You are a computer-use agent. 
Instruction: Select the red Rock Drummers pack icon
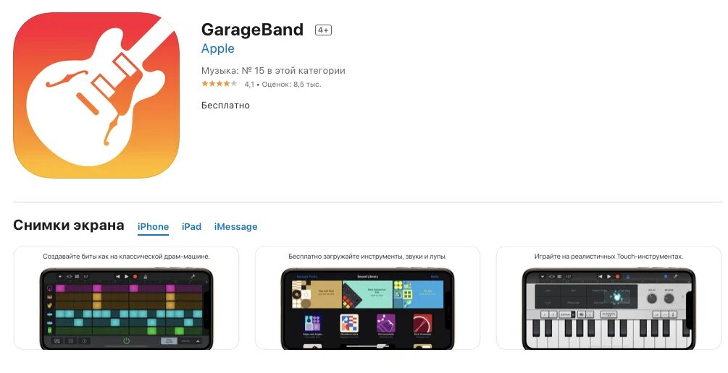coord(422,323)
